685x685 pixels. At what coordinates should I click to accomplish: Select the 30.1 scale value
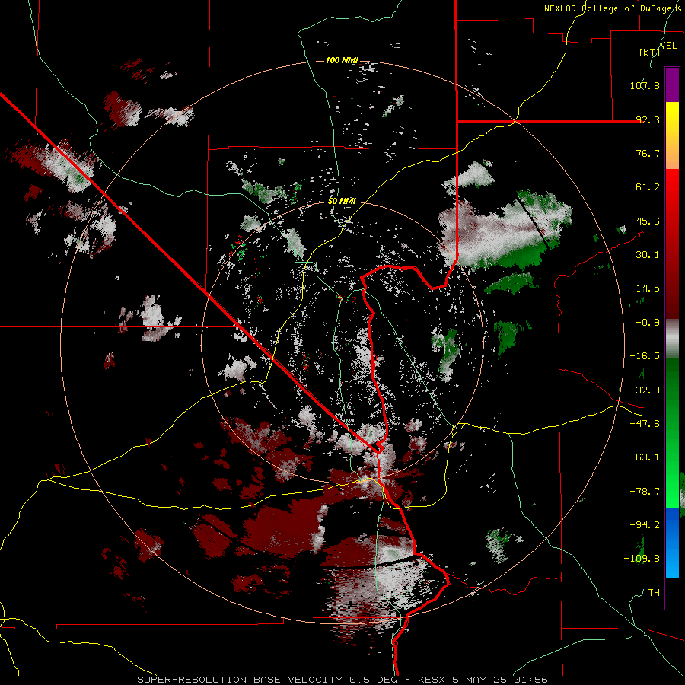[648, 255]
